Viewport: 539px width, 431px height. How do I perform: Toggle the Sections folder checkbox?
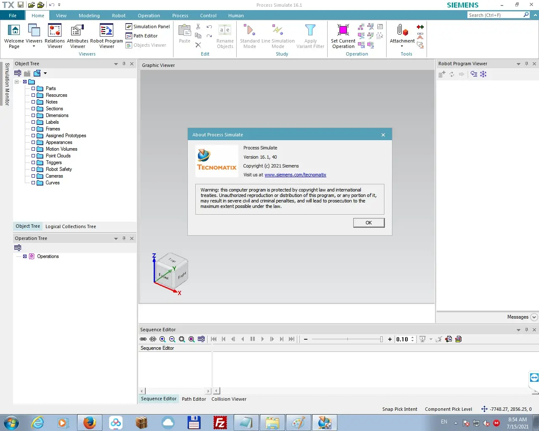coord(33,109)
